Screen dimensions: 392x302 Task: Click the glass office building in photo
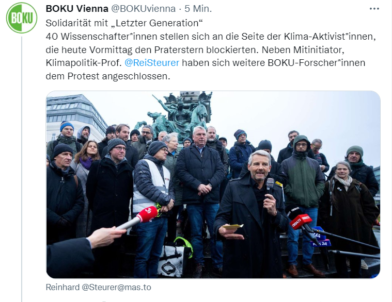pos(74,117)
